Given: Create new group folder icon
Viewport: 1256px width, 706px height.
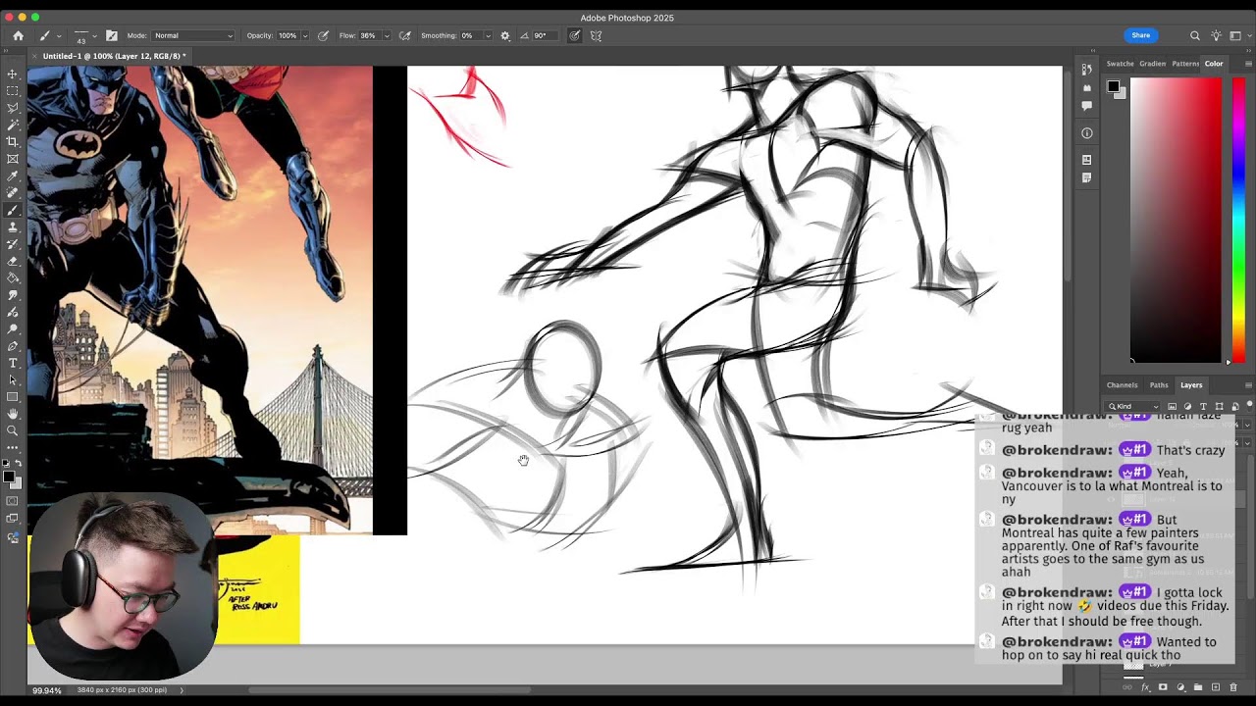Looking at the screenshot, I should 1198,687.
